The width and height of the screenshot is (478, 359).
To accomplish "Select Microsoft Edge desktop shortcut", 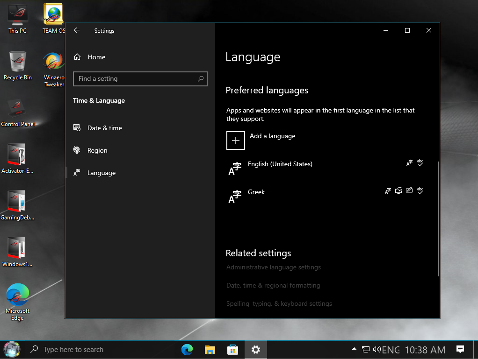I will click(x=17, y=302).
